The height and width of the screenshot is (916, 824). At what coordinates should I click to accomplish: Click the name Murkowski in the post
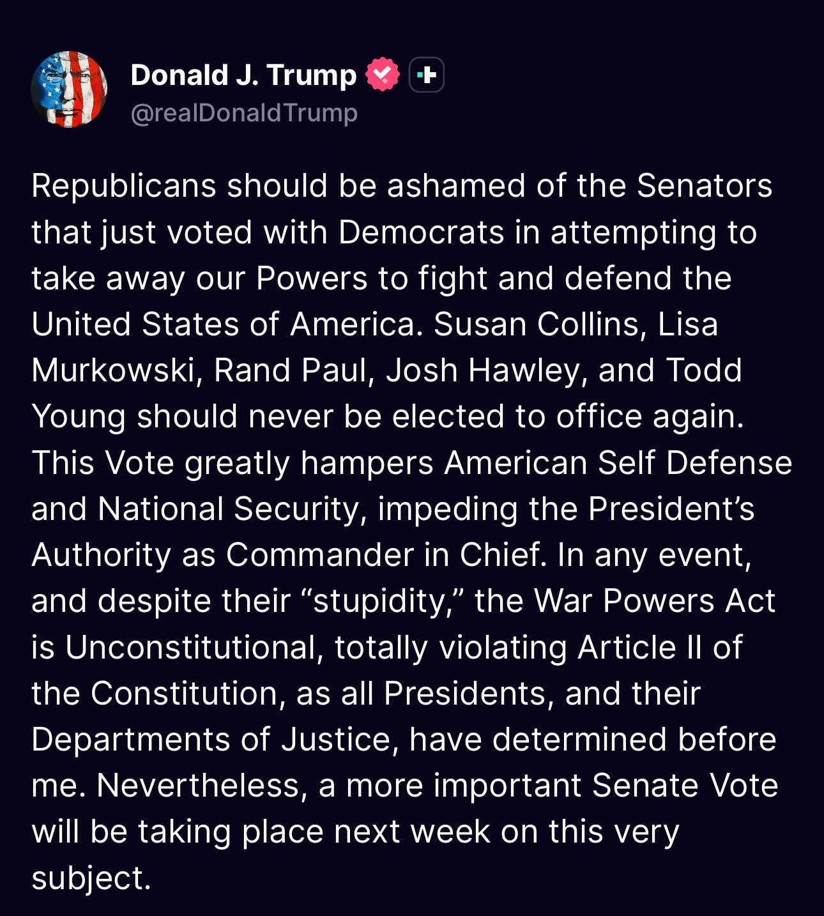point(114,370)
